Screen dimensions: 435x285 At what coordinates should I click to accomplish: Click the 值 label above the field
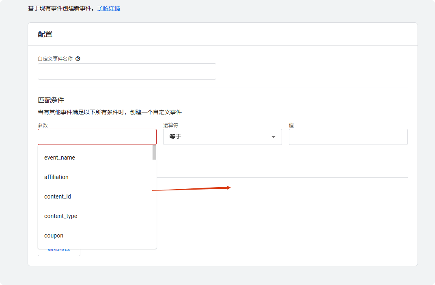(291, 125)
